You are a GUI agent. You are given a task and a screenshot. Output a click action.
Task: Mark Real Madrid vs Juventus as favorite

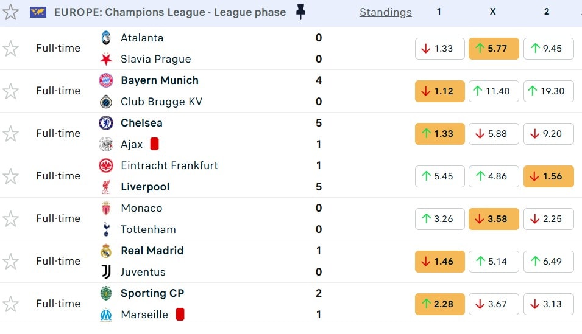pyautogui.click(x=10, y=262)
